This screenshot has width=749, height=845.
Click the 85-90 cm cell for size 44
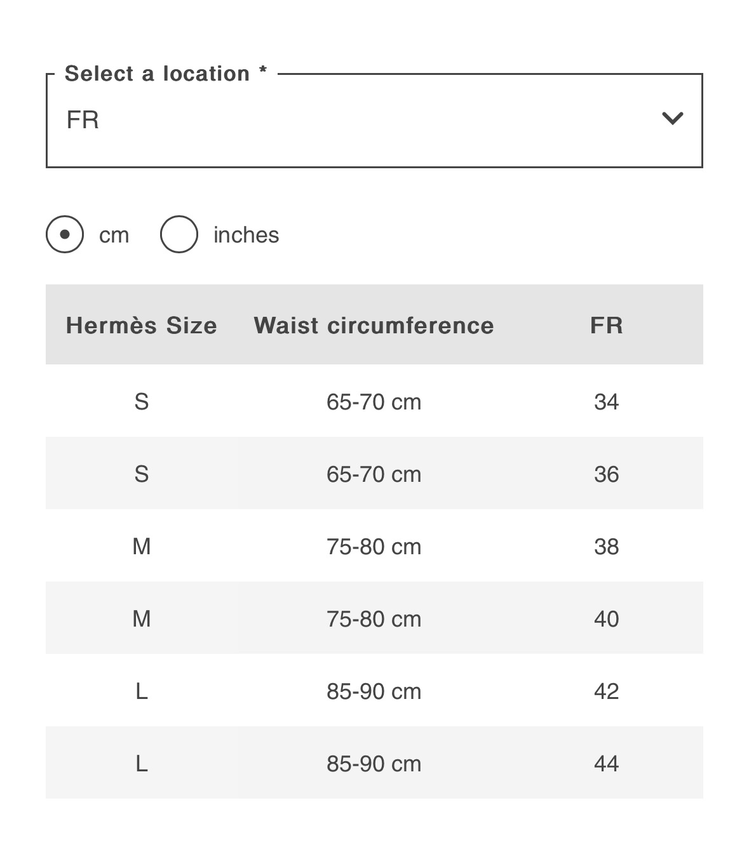coord(374,764)
